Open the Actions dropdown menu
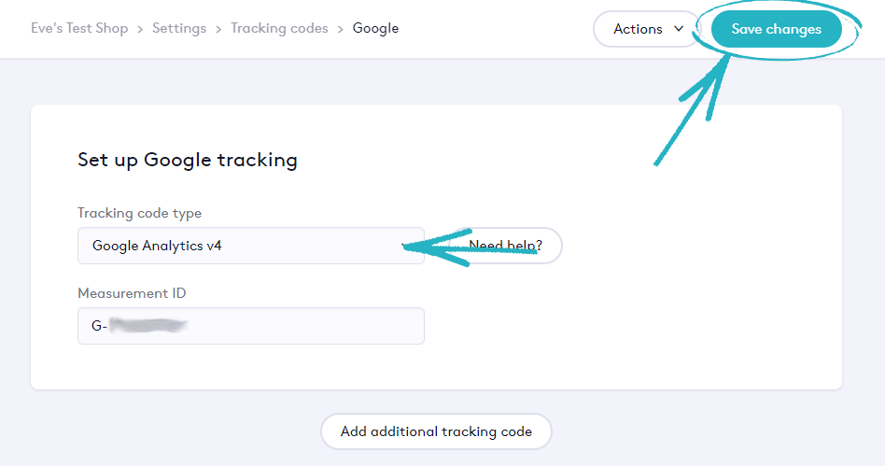Screen dimensions: 885x466 pyautogui.click(x=646, y=29)
